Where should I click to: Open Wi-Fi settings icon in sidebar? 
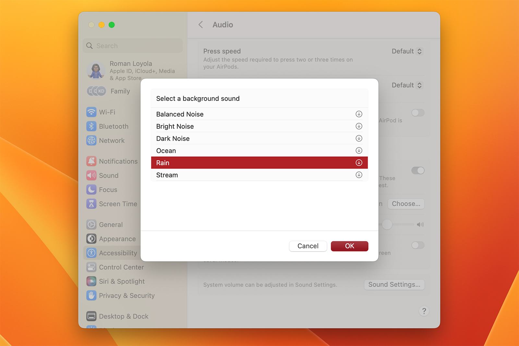pyautogui.click(x=91, y=112)
